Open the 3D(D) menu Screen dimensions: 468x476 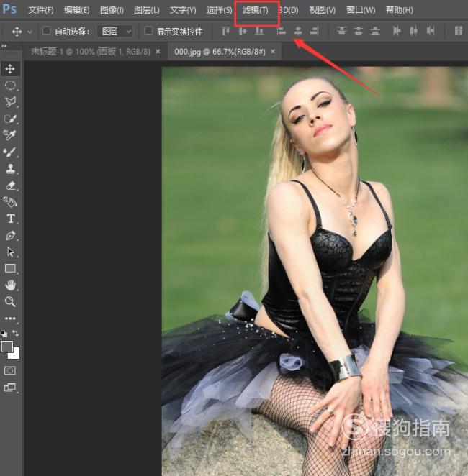coord(289,10)
